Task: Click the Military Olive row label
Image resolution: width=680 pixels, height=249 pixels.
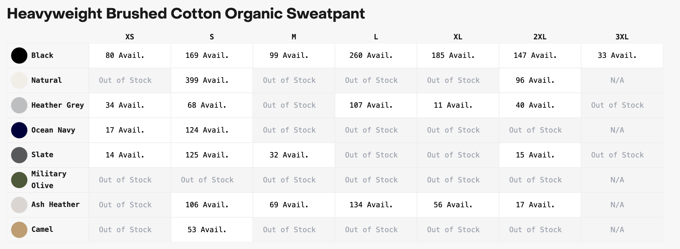Action: click(x=49, y=180)
